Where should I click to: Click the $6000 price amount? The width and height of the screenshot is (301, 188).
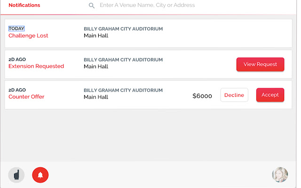[202, 96]
